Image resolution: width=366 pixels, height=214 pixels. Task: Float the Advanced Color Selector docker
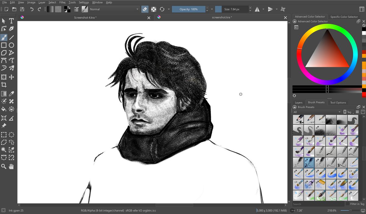point(359,21)
